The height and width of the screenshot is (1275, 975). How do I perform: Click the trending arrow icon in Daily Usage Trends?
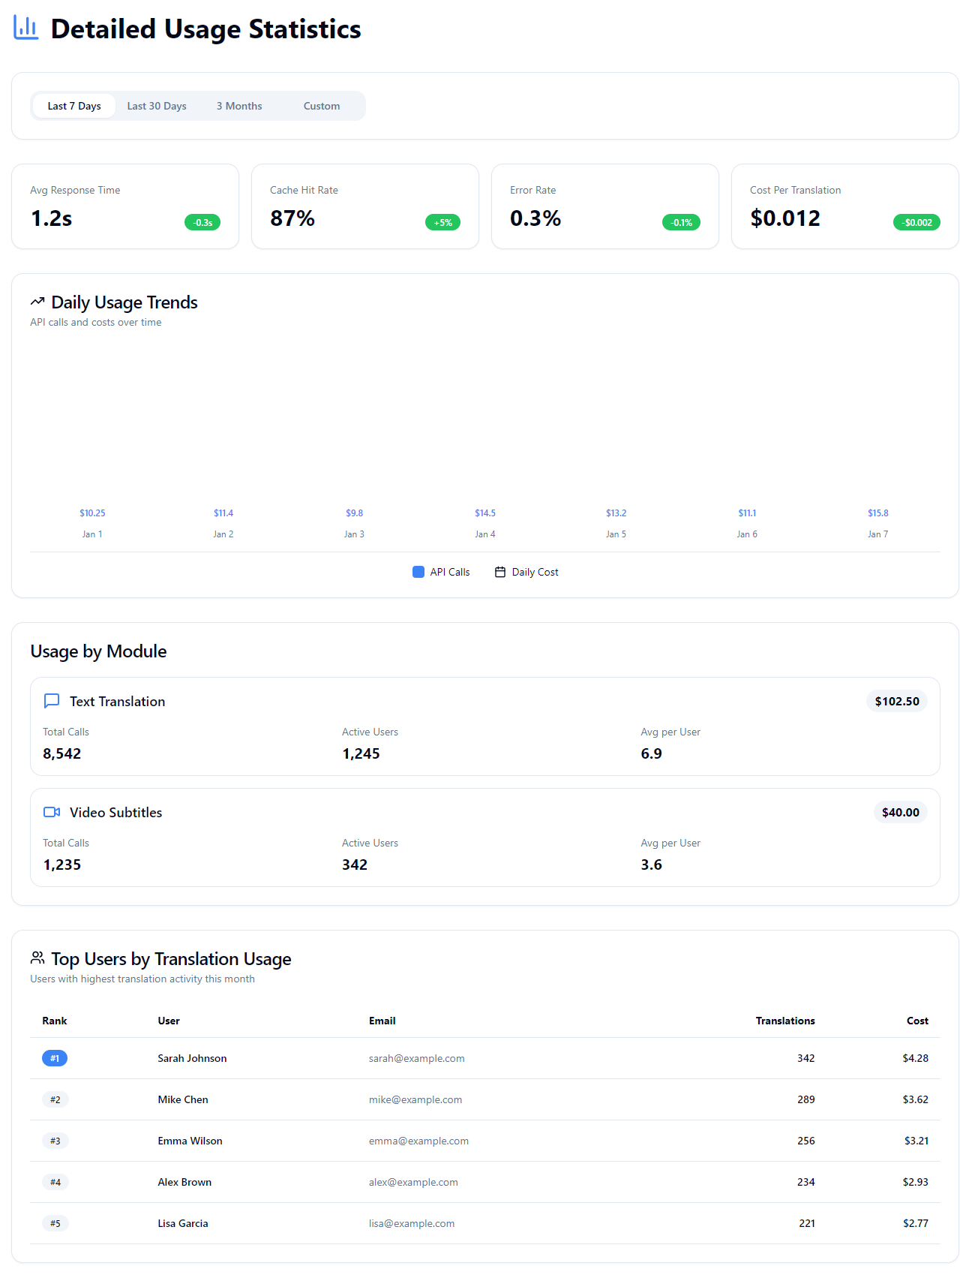coord(37,302)
